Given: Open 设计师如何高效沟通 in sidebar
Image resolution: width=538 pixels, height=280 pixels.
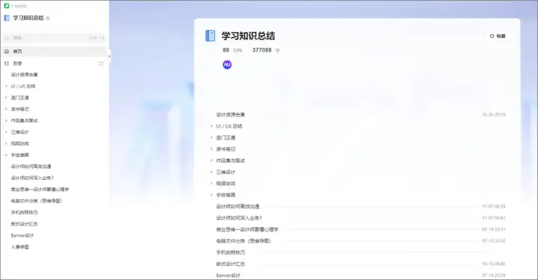Looking at the screenshot, I should pos(31,167).
